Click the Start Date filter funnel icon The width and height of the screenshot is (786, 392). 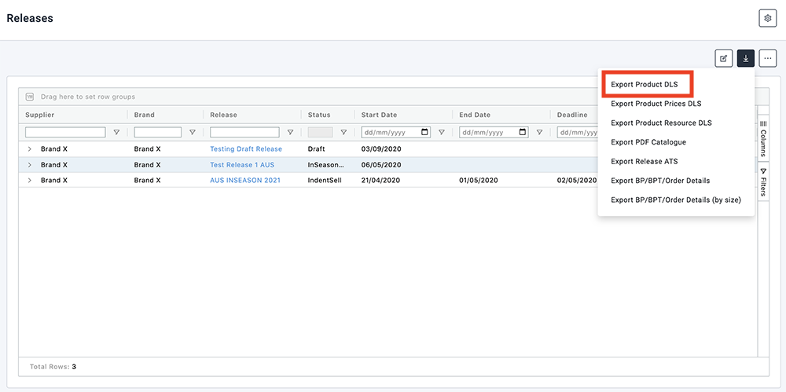click(441, 133)
